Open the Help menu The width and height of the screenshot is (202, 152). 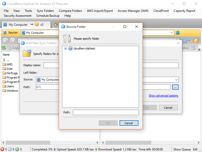click(x=68, y=16)
